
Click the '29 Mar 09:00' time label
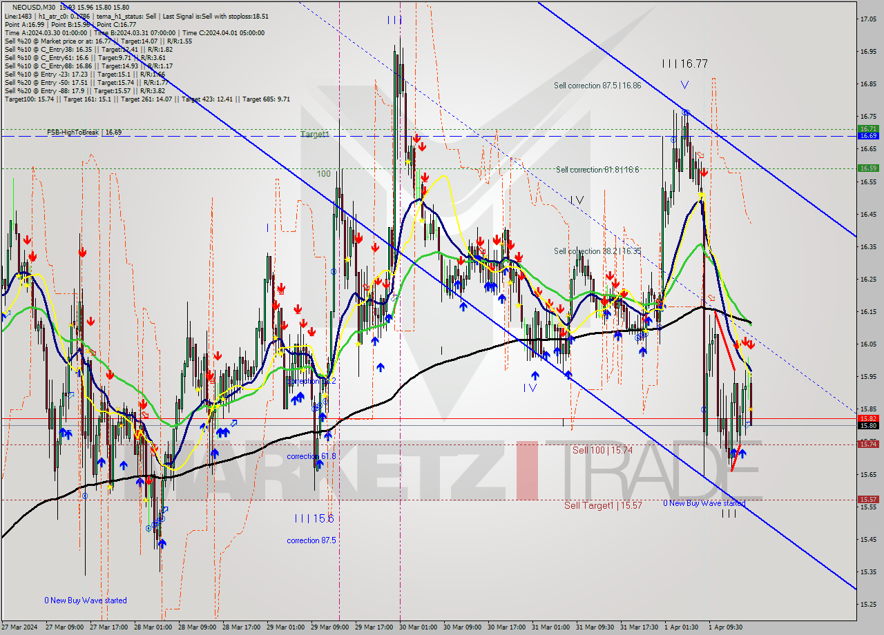(x=330, y=627)
